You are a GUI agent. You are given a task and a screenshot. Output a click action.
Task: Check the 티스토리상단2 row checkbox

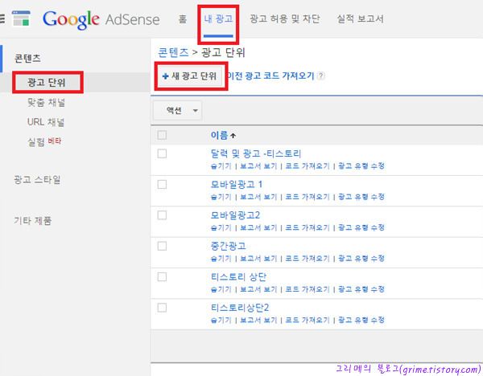point(162,308)
